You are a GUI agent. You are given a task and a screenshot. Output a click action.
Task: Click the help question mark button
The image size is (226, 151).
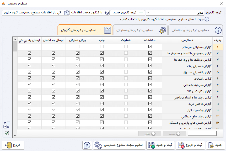click(87, 145)
